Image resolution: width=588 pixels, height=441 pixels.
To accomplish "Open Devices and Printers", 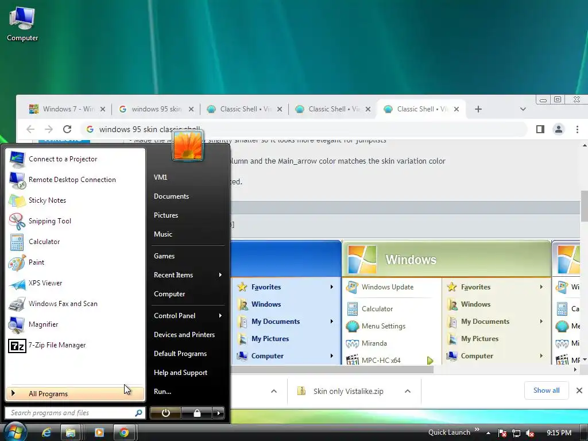I will pos(184,335).
